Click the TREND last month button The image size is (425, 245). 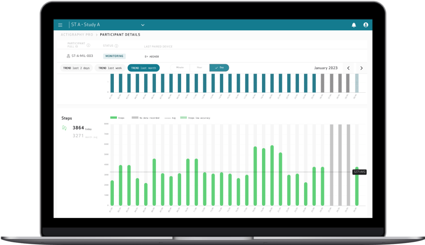tap(143, 68)
